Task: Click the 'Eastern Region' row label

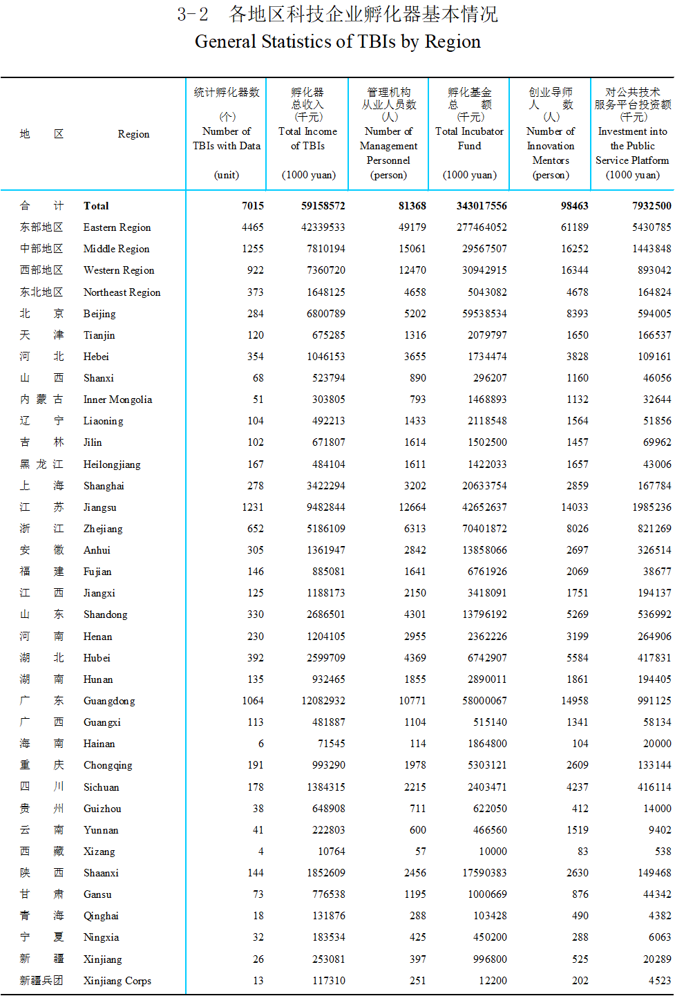Action: tap(117, 227)
